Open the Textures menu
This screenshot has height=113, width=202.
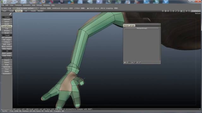18,5
